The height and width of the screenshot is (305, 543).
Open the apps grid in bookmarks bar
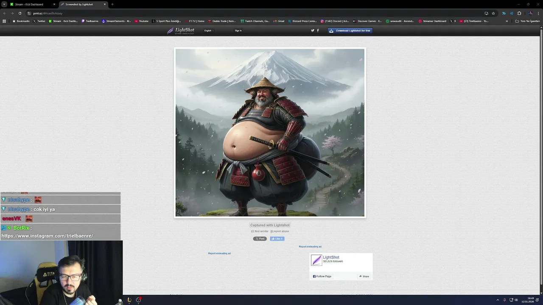click(x=4, y=21)
